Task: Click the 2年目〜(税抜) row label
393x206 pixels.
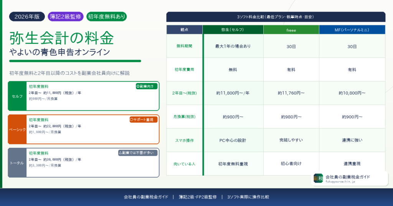Action: [x=185, y=93]
